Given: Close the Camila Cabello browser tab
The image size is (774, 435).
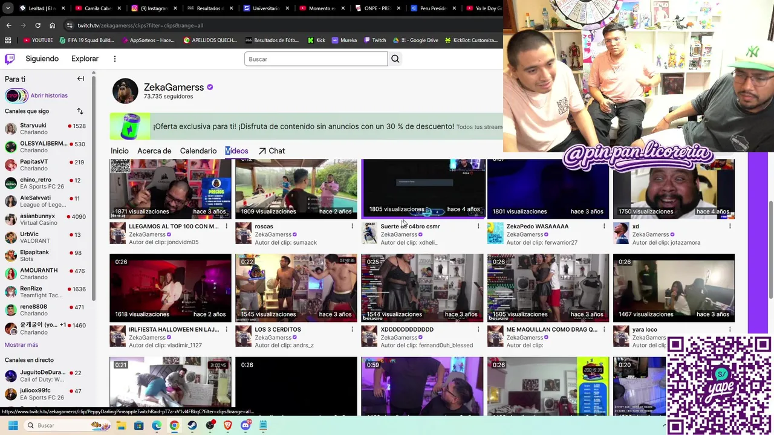Looking at the screenshot, I should 119,8.
